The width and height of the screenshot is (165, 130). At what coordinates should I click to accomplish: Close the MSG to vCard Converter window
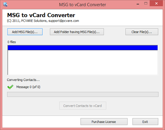[156, 4]
